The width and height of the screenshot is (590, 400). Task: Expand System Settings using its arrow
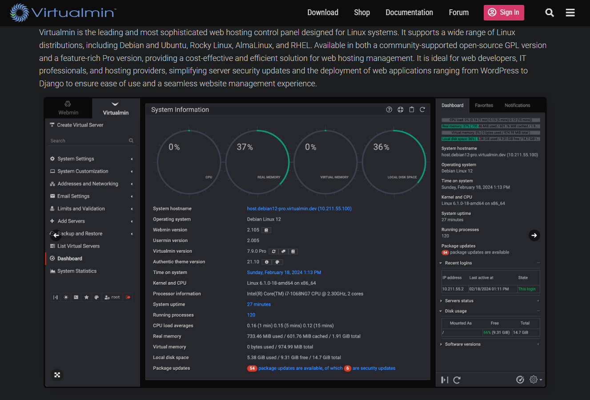pyautogui.click(x=132, y=159)
